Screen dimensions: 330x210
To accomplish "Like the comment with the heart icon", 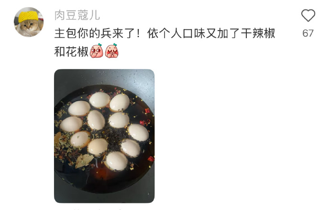I will (308, 15).
